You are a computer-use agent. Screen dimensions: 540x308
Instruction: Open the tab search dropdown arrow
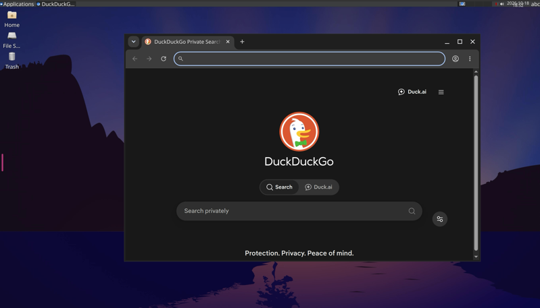tap(134, 42)
